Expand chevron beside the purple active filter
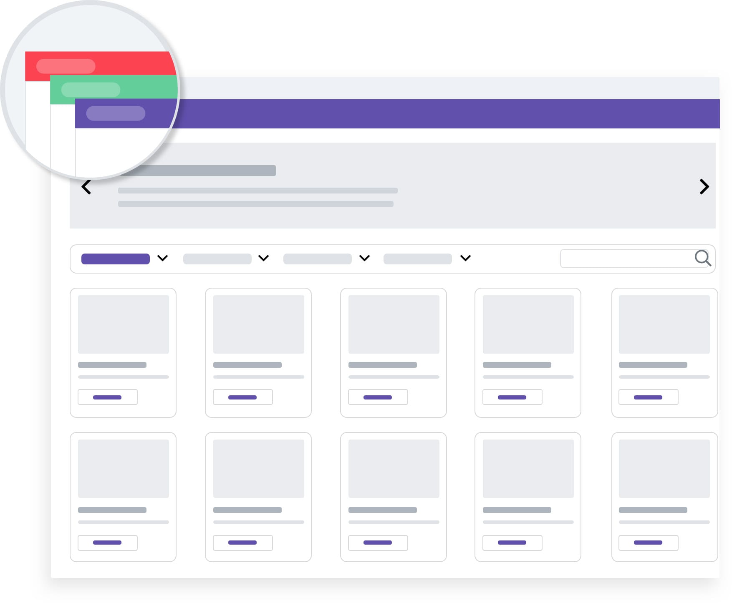732x603 pixels. click(163, 258)
